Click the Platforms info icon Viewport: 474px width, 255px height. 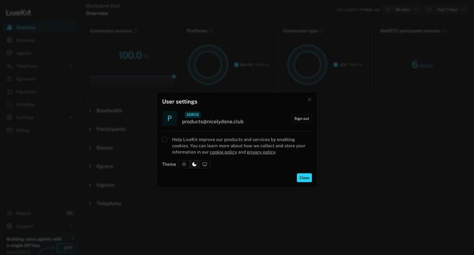pyautogui.click(x=211, y=31)
